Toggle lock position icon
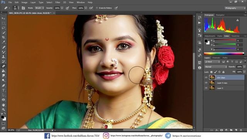Image resolution: width=247 pixels, height=139 pixels. pyautogui.click(x=220, y=72)
